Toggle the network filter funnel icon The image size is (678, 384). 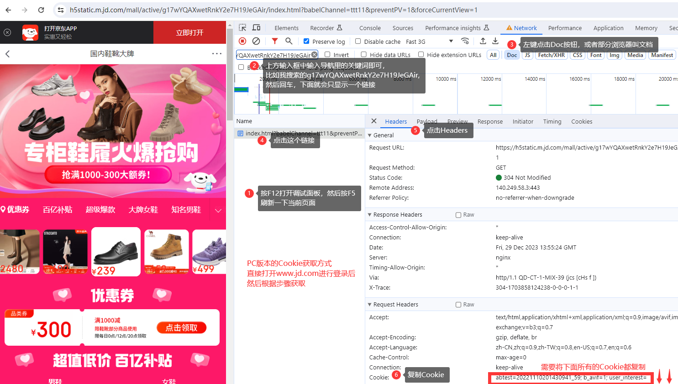tap(275, 41)
